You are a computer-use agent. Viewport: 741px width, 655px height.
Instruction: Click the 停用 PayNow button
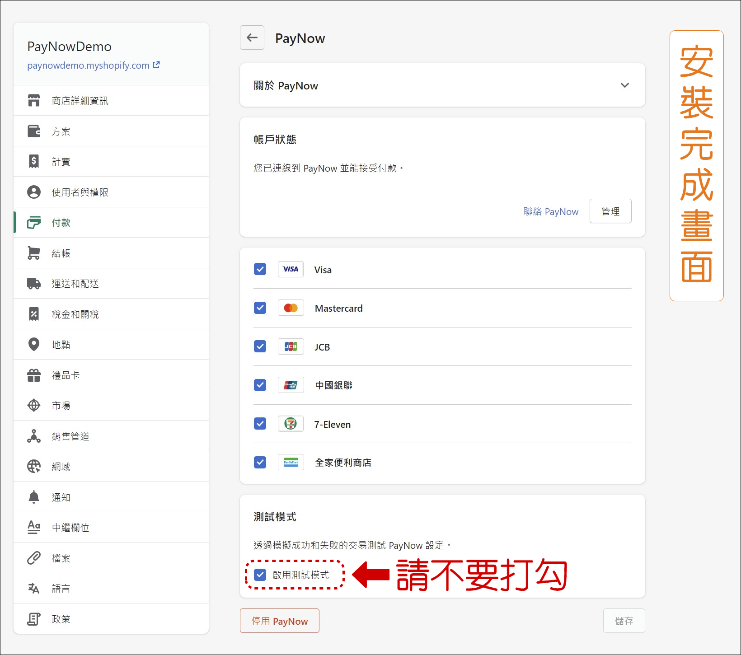280,621
